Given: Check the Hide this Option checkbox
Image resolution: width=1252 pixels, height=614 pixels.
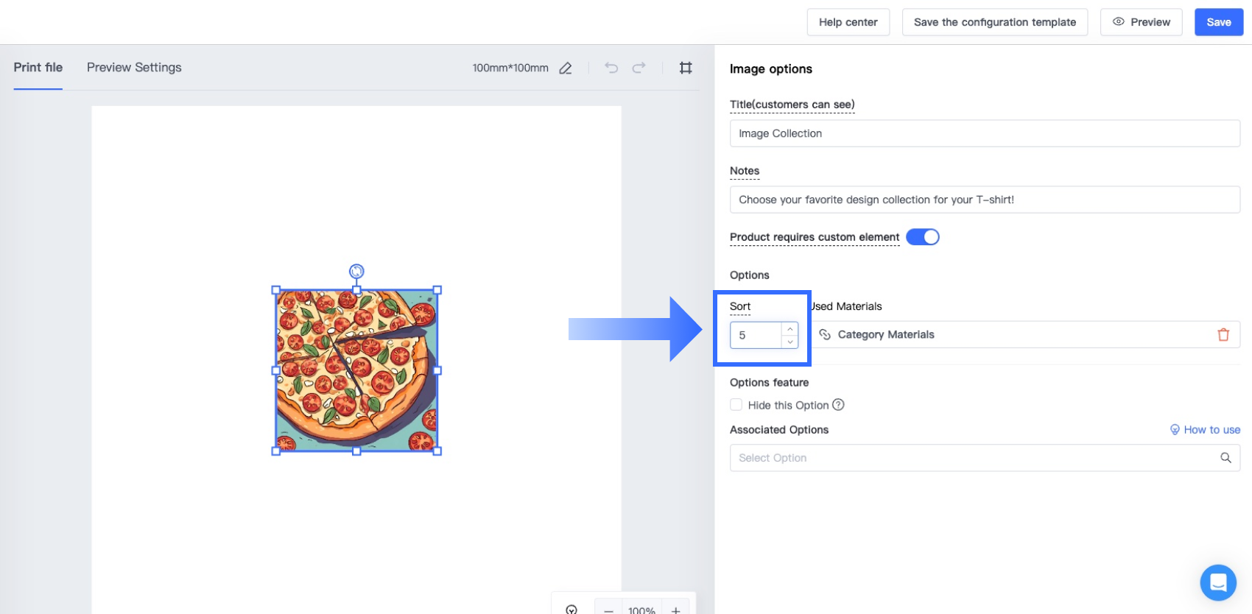Looking at the screenshot, I should [736, 405].
